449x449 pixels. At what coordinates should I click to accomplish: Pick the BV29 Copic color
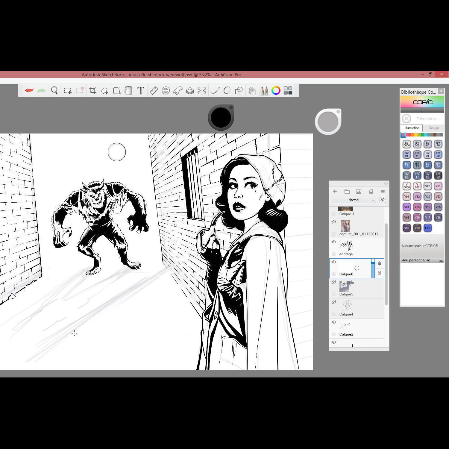coord(438,175)
